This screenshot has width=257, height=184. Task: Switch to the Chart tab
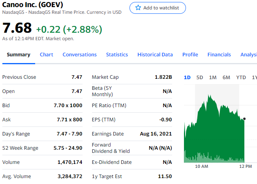pyautogui.click(x=46, y=54)
